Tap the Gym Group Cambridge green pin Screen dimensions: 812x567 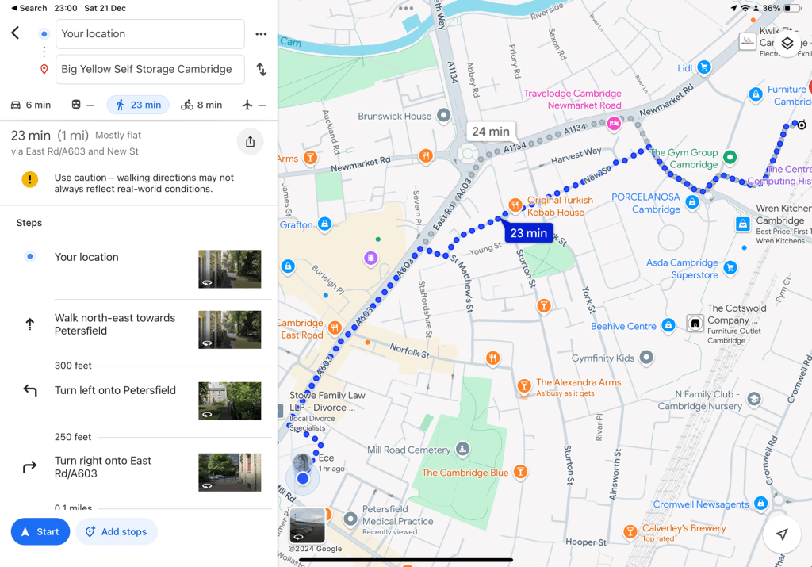730,158
